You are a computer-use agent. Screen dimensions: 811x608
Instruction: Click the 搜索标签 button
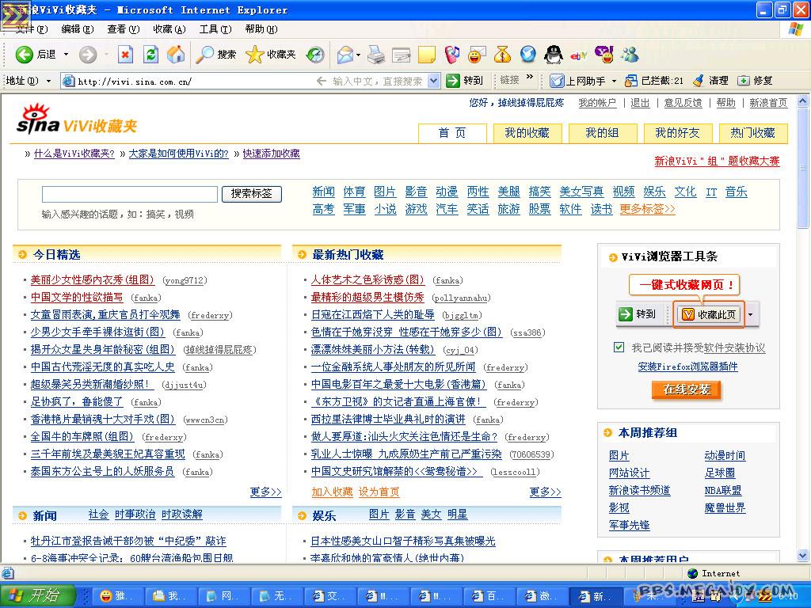251,194
